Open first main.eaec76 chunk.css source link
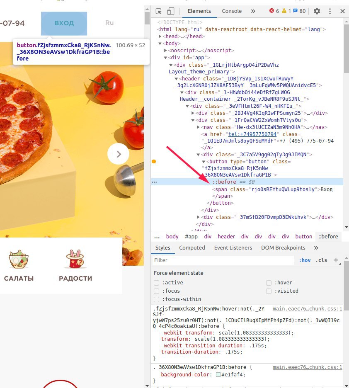The height and width of the screenshot is (388, 349). coord(308,309)
